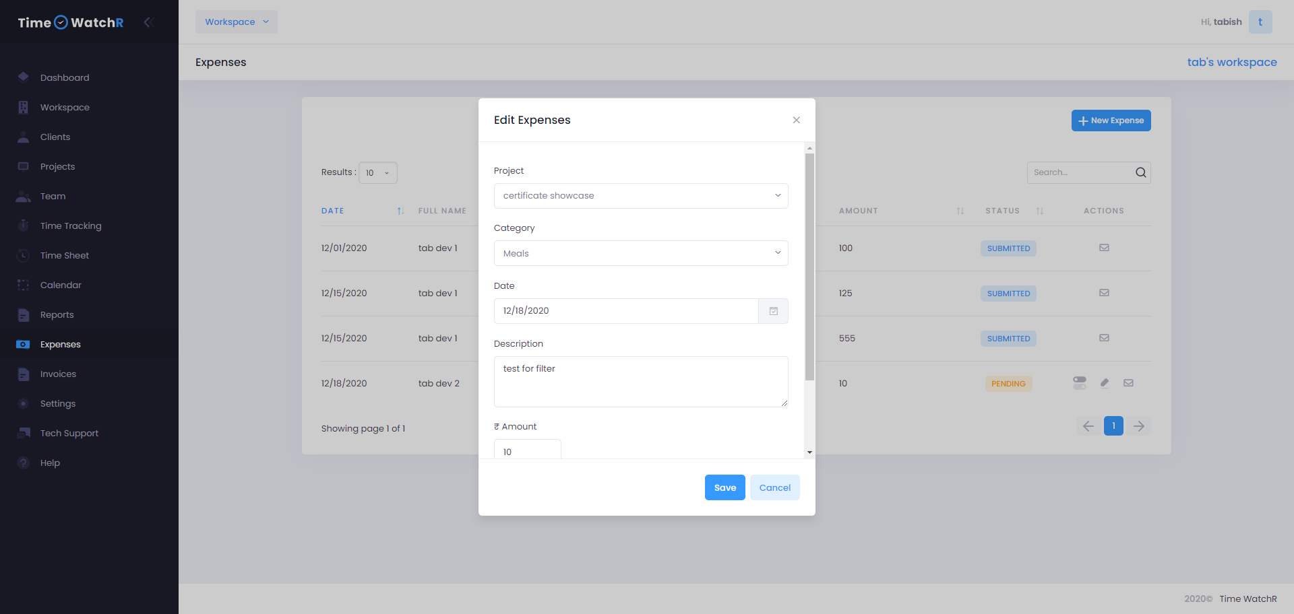This screenshot has width=1294, height=614.
Task: Click the Amount input field
Action: pyautogui.click(x=528, y=449)
